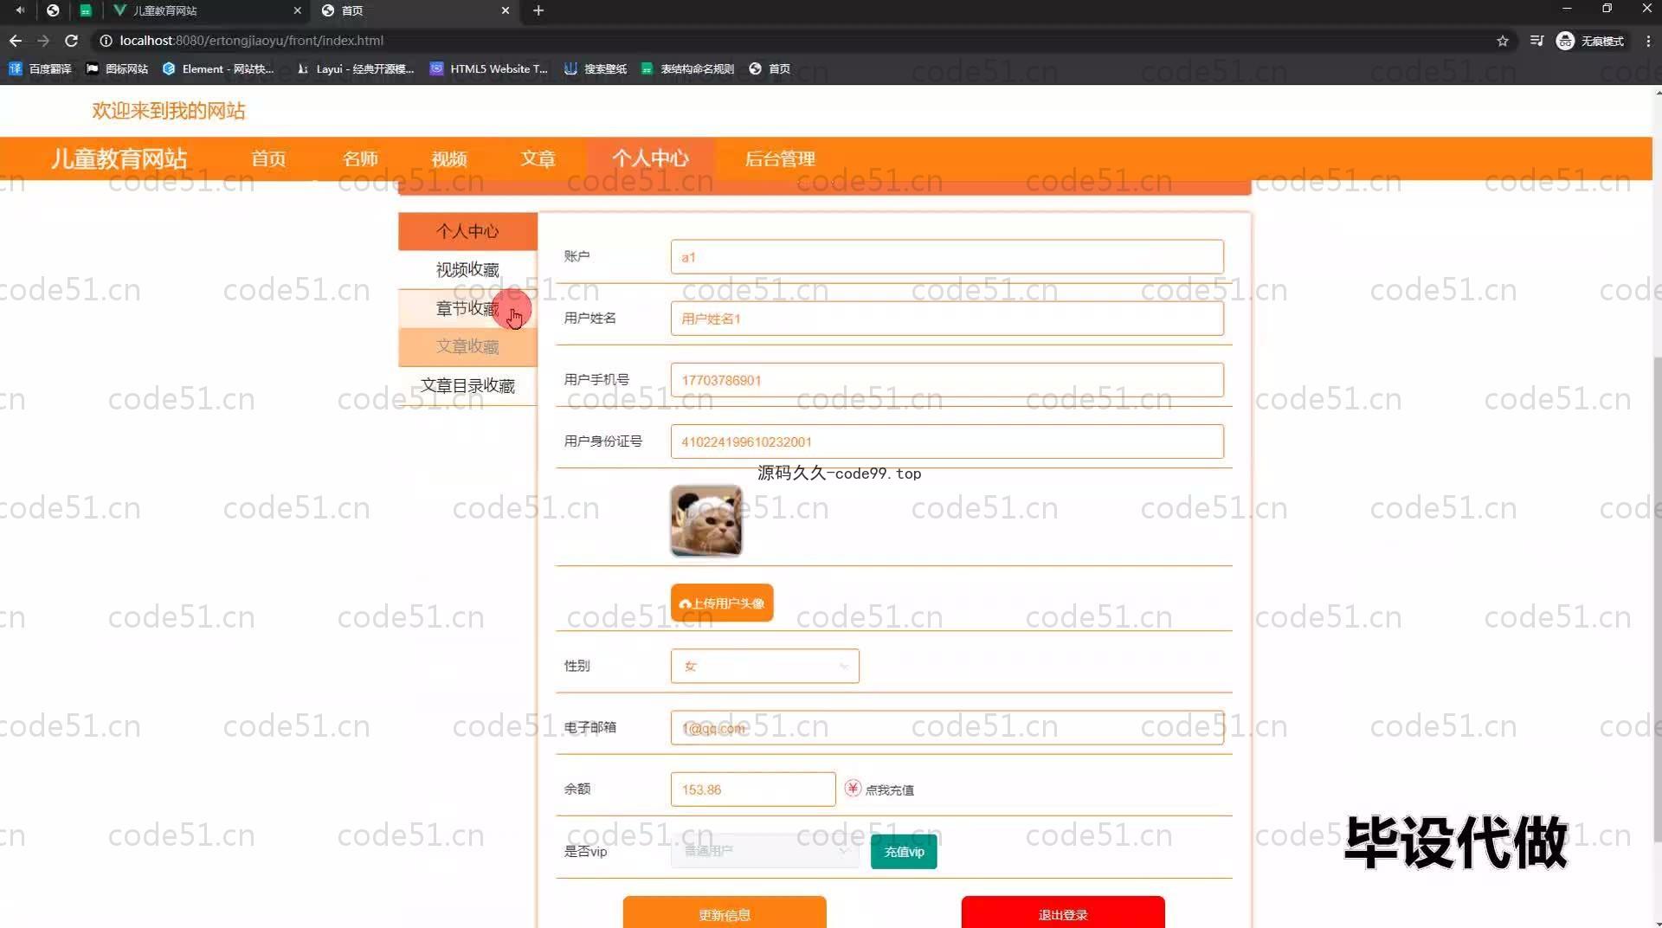
Task: Open the 名师 navigation item
Action: pos(360,158)
